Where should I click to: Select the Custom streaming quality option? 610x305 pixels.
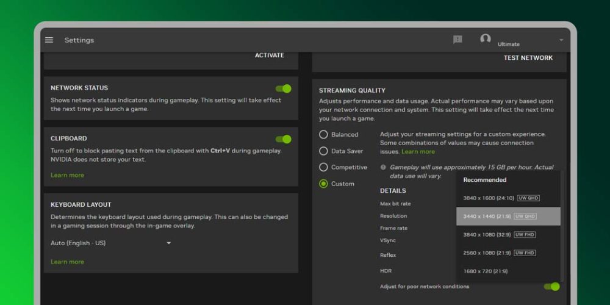(324, 184)
